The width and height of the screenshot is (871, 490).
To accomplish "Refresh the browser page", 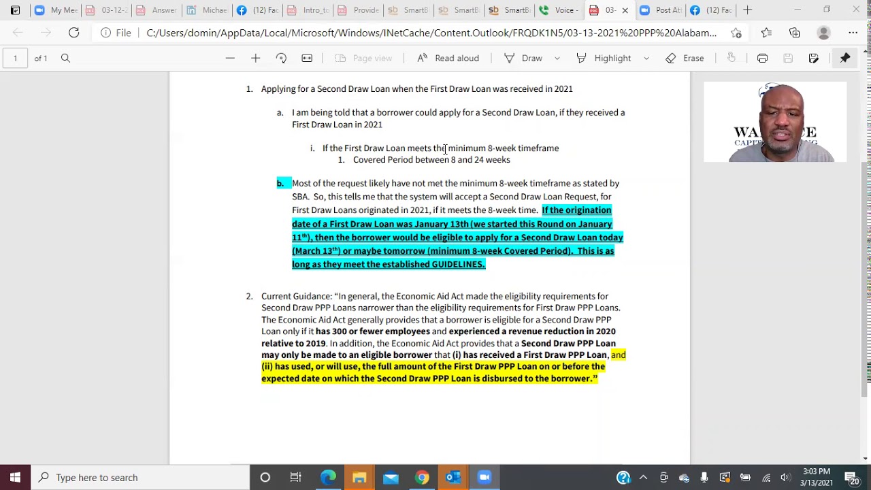I will [73, 33].
